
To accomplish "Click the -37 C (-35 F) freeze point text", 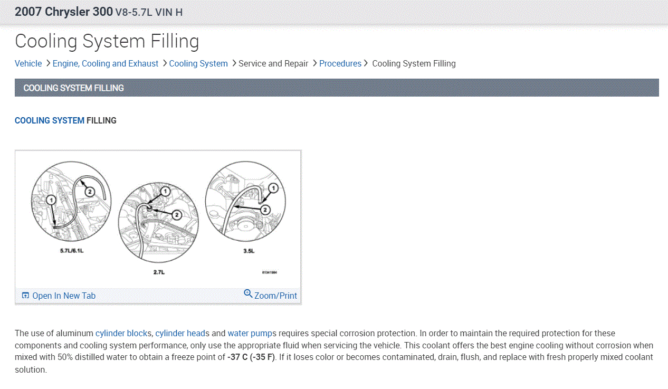I will click(251, 357).
